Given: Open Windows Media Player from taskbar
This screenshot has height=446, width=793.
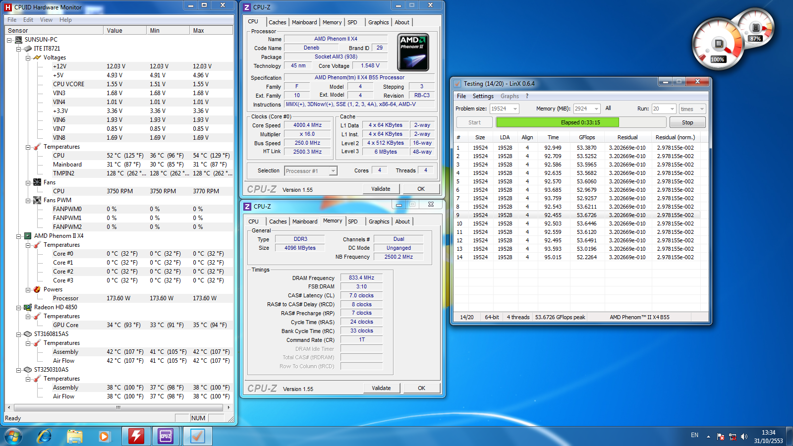Looking at the screenshot, I should [x=104, y=436].
